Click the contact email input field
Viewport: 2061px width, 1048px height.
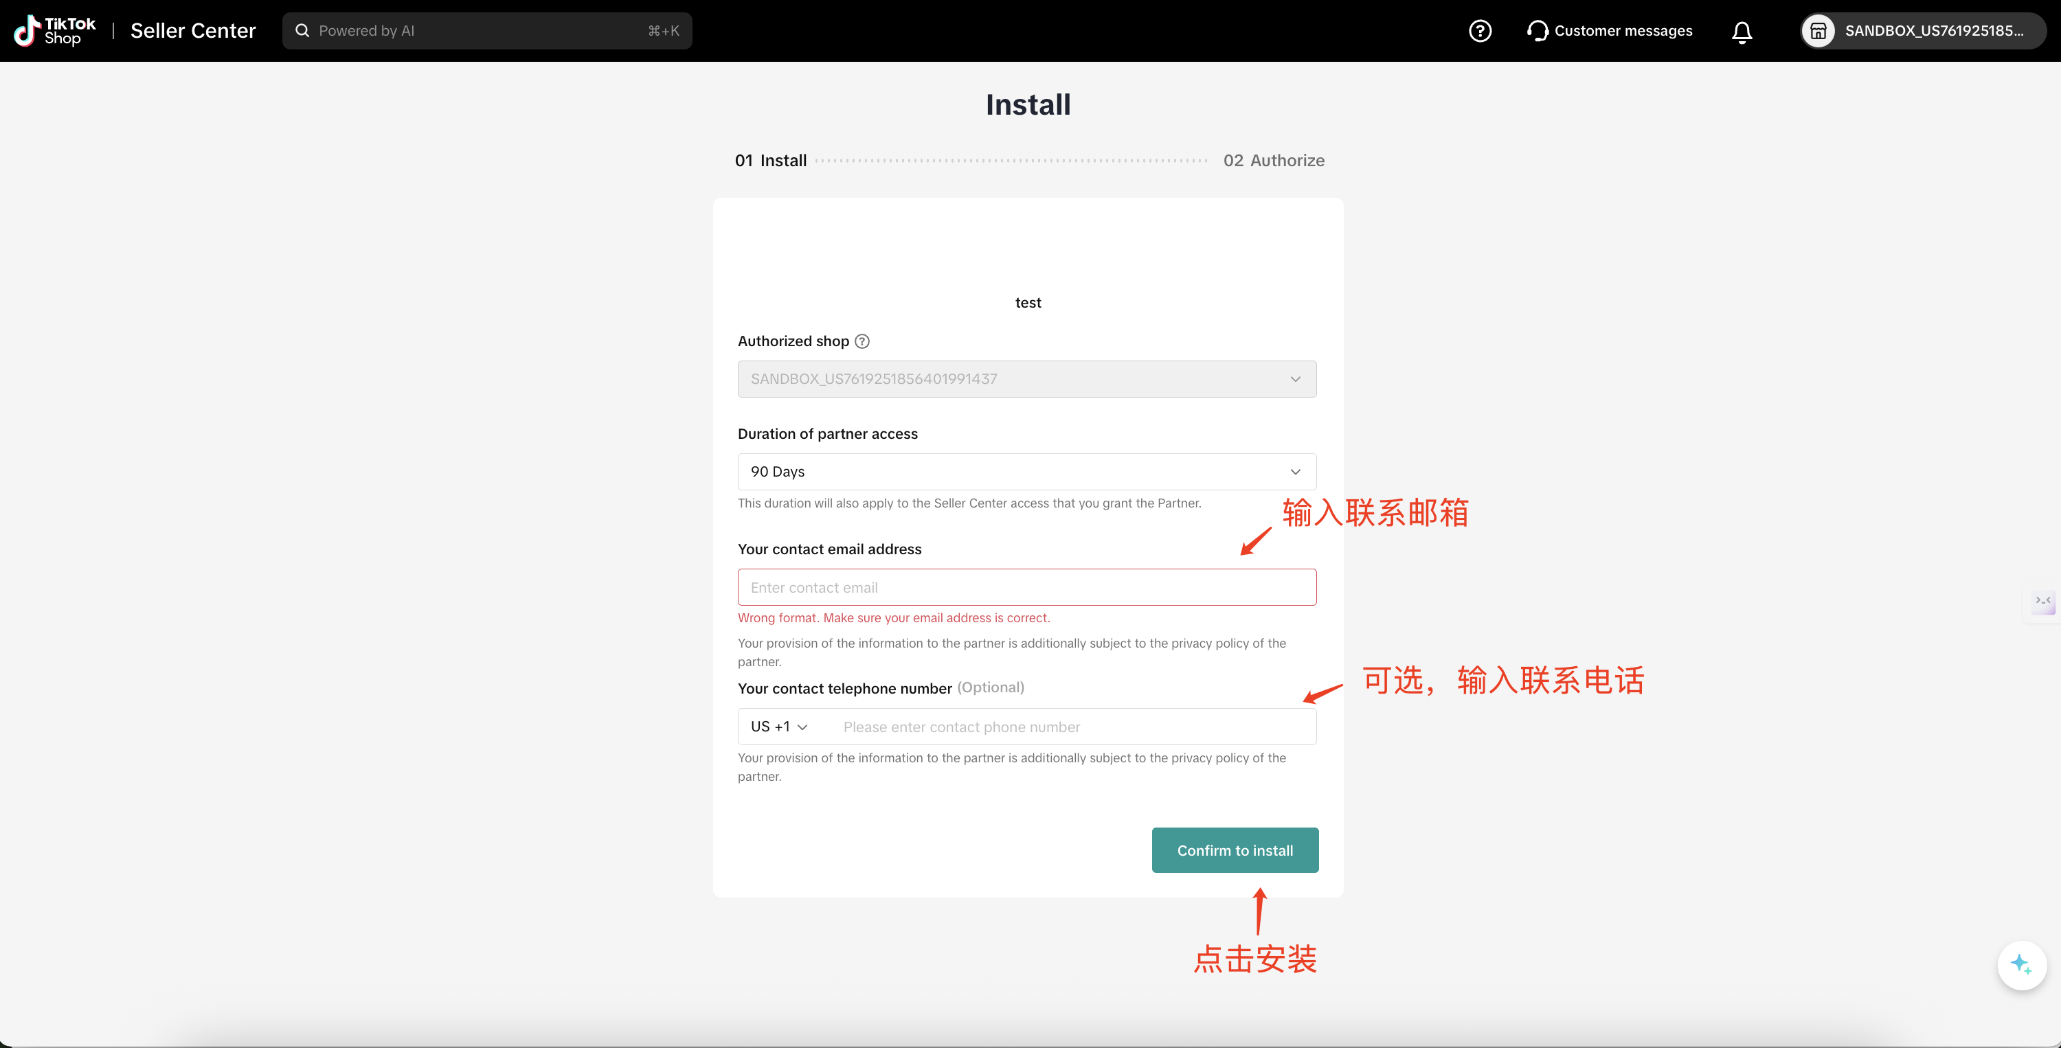[1026, 587]
